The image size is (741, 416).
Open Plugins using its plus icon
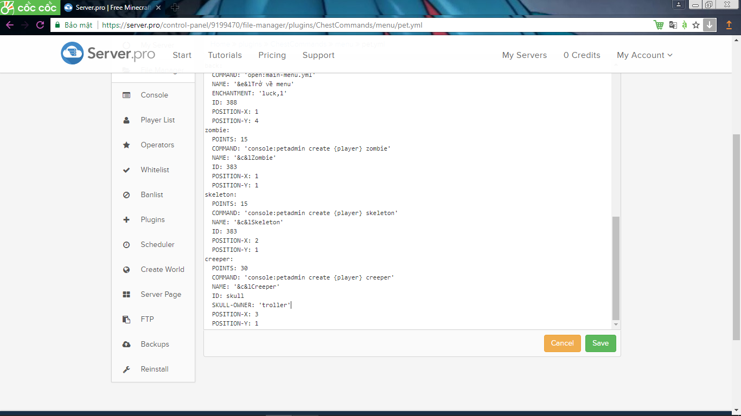[x=126, y=220]
